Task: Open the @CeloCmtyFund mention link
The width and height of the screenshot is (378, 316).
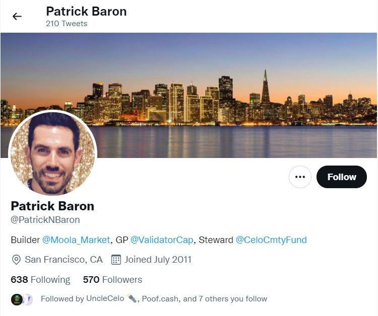Action: 271,240
